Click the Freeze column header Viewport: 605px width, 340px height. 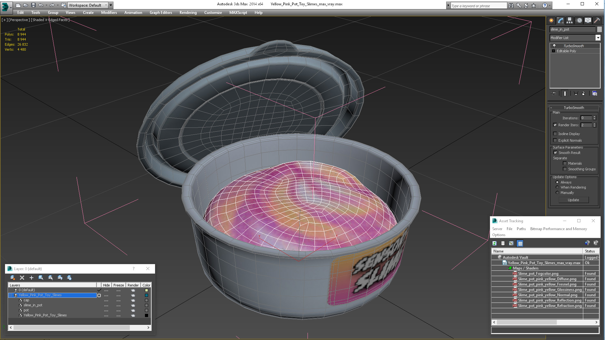tap(118, 285)
